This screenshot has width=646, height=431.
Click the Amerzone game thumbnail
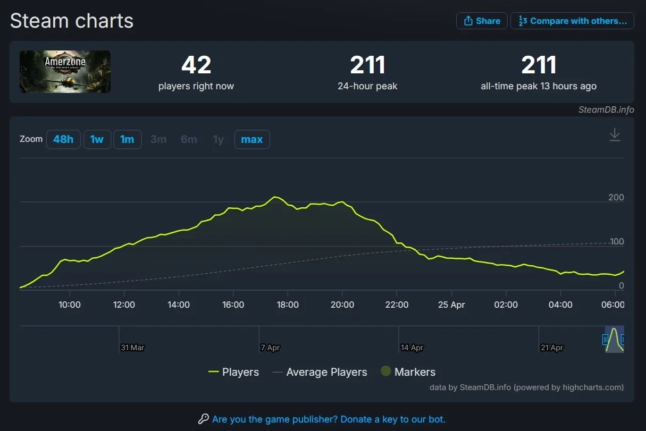click(65, 72)
